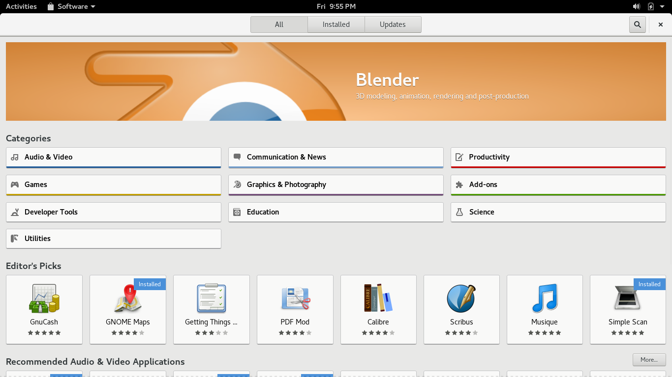The image size is (672, 377).
Task: Expand the system menu arrow in top bar
Action: click(662, 6)
